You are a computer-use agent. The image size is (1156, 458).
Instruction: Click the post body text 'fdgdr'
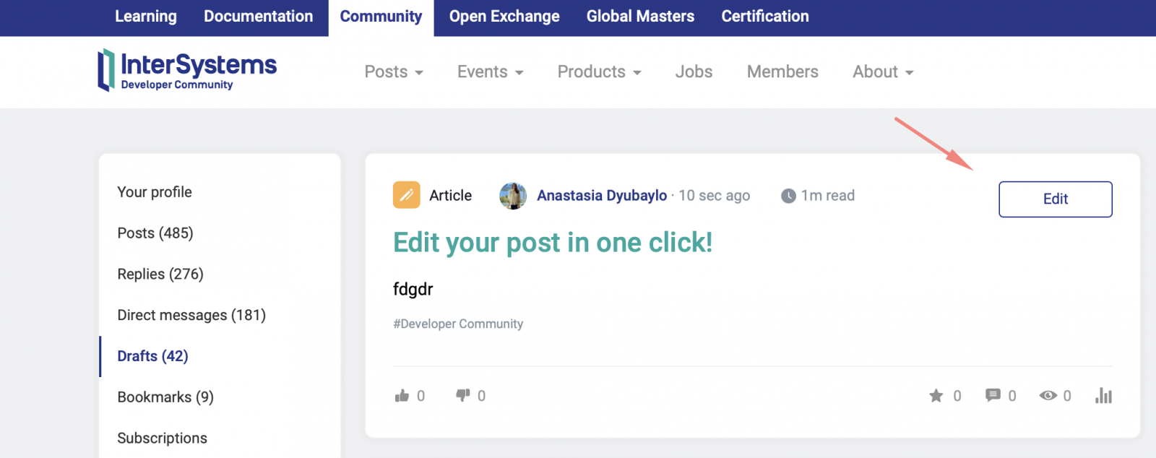413,289
